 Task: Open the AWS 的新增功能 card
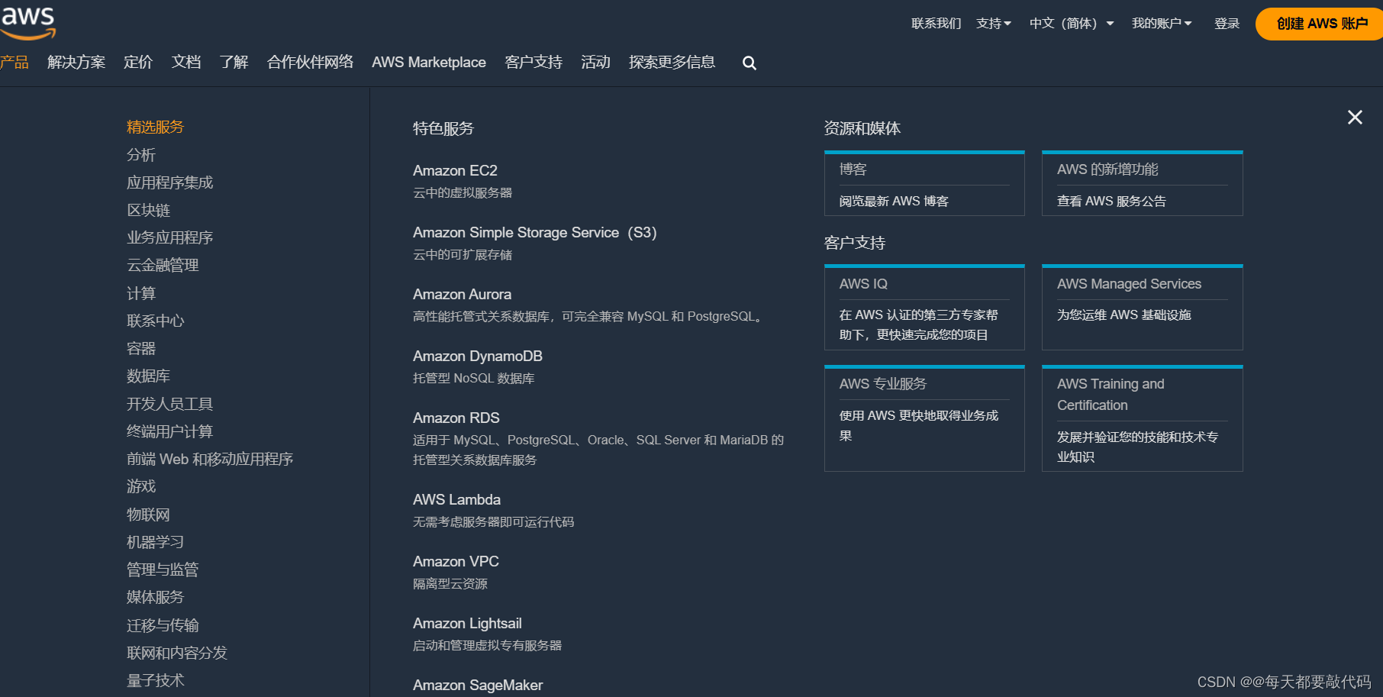pos(1143,183)
